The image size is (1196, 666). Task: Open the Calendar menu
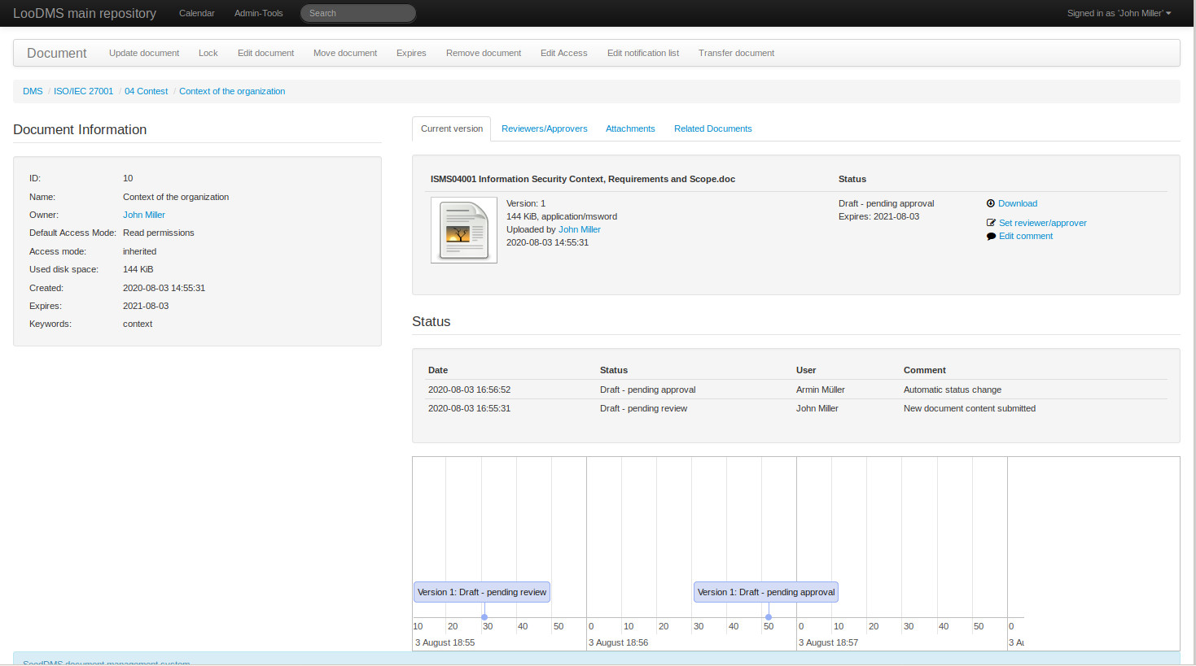tap(197, 13)
